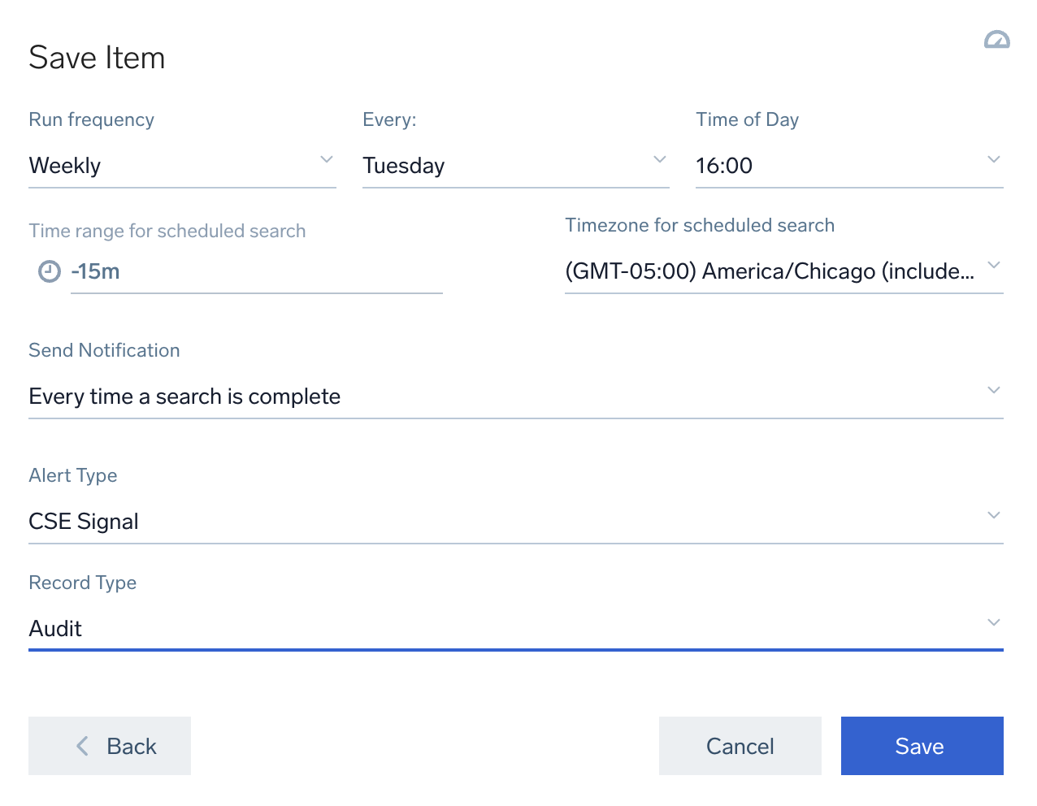Click the back arrow chevron icon
1037x806 pixels.
82,746
